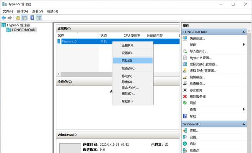The height and width of the screenshot is (153, 252).
Task: Click the Windows10 virtual machine row icon
Action: (x=59, y=41)
